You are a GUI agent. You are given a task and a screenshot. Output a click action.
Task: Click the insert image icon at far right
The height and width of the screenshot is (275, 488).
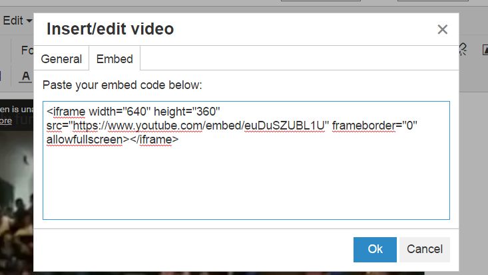(485, 50)
